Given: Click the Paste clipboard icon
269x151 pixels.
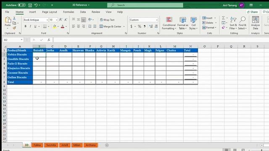Looking at the screenshot, I should [8, 20].
